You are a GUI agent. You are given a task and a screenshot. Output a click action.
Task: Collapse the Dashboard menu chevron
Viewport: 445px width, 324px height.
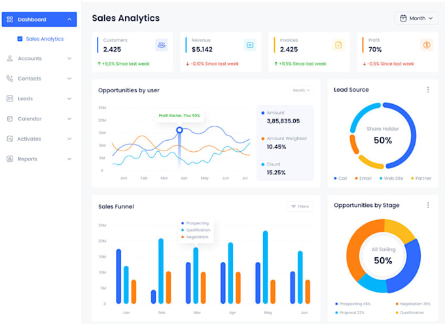pyautogui.click(x=69, y=20)
